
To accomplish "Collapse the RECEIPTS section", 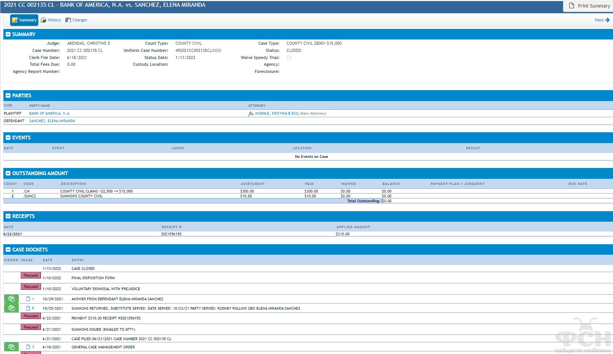I will pyautogui.click(x=8, y=216).
